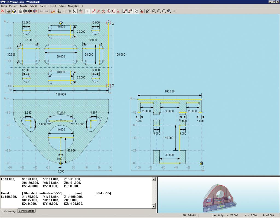Switch to the Schnittanzeige tab
Viewport: 280px width, 218px height.
pyautogui.click(x=27, y=211)
